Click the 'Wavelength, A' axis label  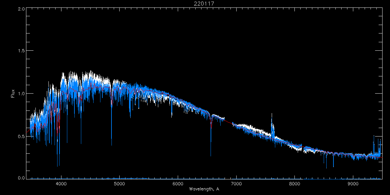204,189
